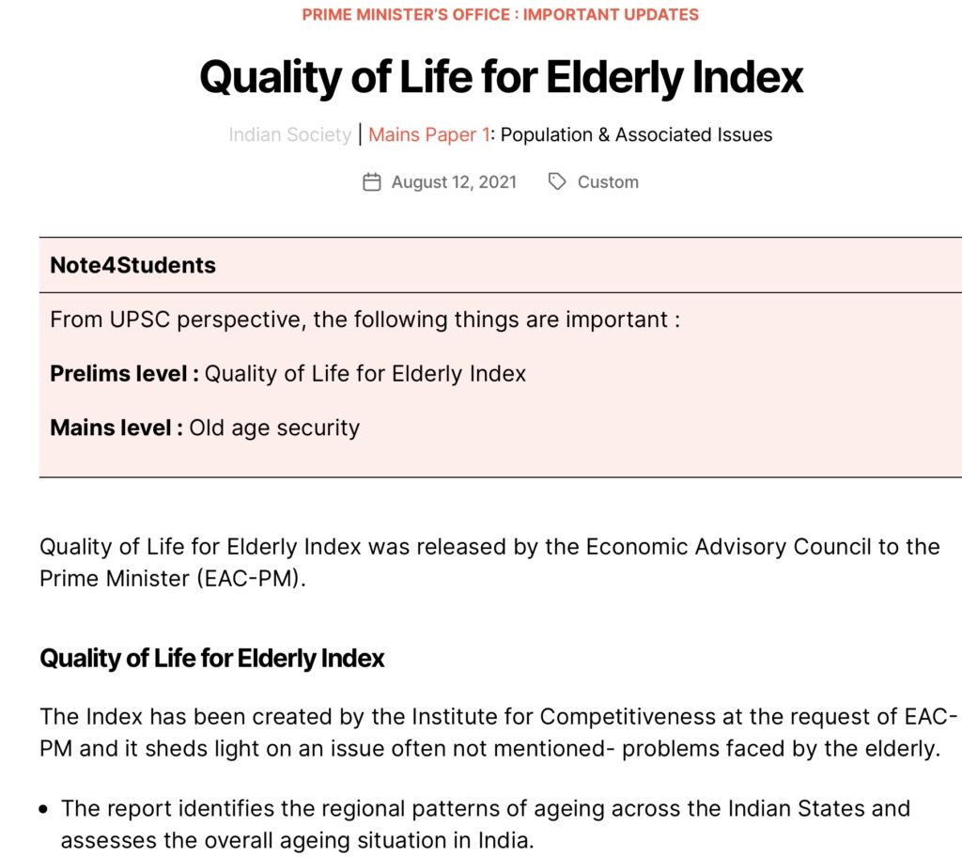Open the Custom tag link

point(608,182)
